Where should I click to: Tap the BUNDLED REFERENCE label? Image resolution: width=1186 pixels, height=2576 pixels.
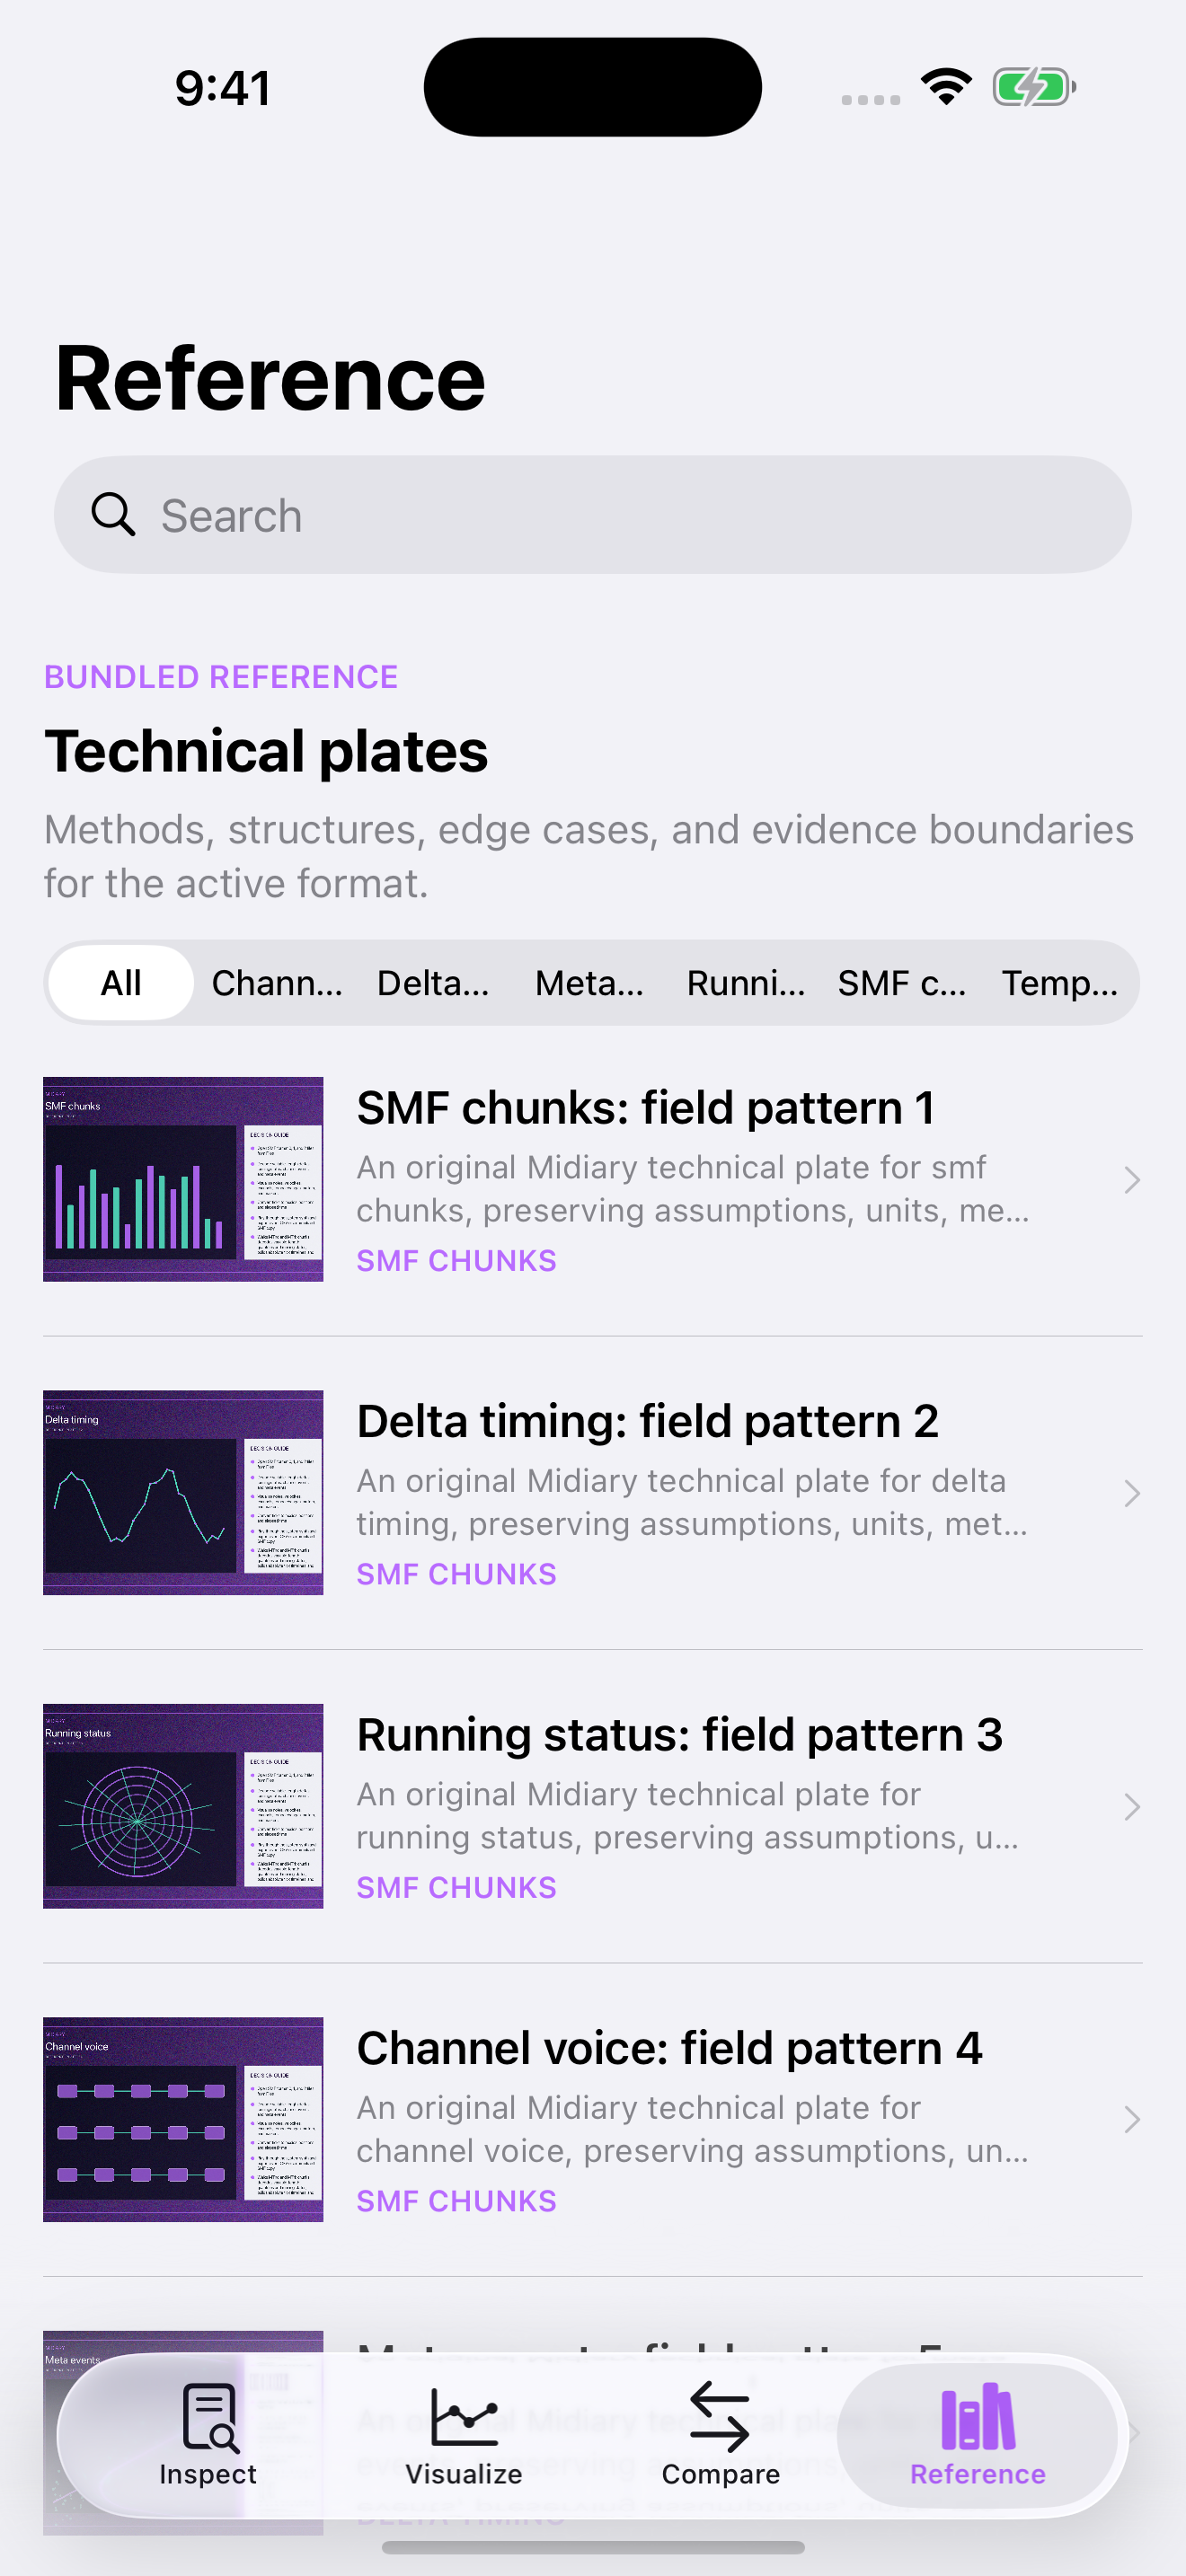pyautogui.click(x=221, y=677)
